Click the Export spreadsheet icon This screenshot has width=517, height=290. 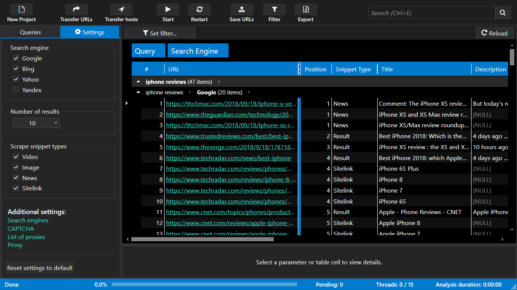coord(305,9)
